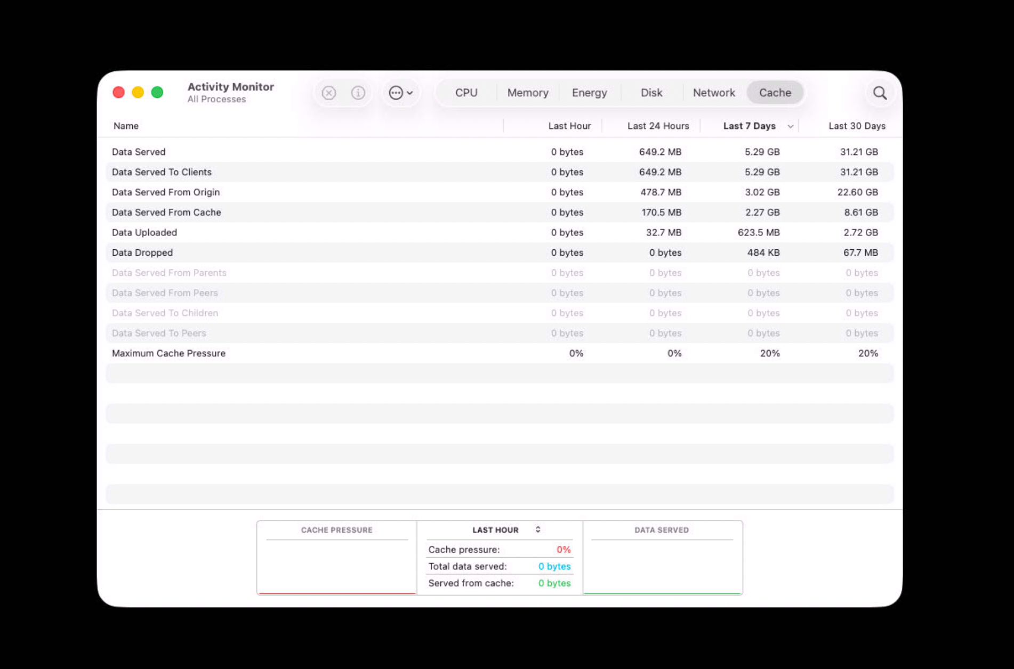The height and width of the screenshot is (669, 1014).
Task: Select the Disk tab
Action: [651, 93]
